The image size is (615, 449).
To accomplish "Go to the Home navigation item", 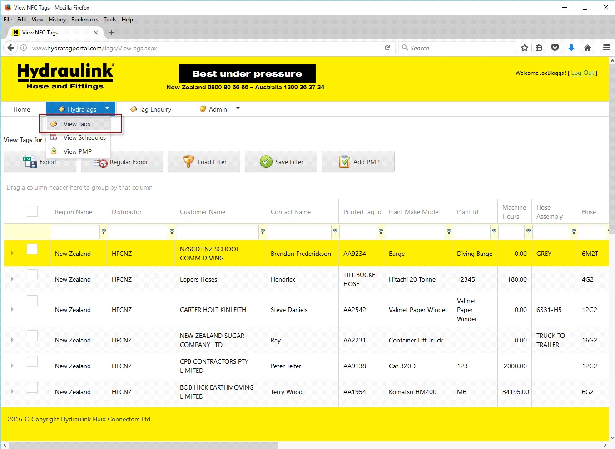I will [22, 109].
